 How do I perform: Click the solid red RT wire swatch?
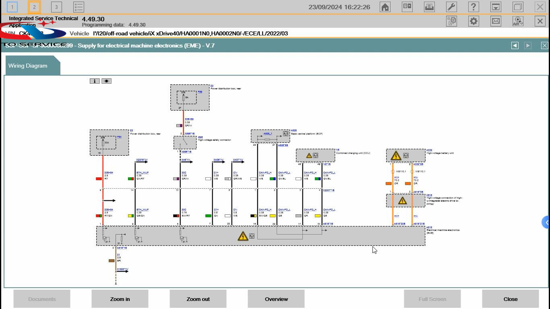point(99,179)
